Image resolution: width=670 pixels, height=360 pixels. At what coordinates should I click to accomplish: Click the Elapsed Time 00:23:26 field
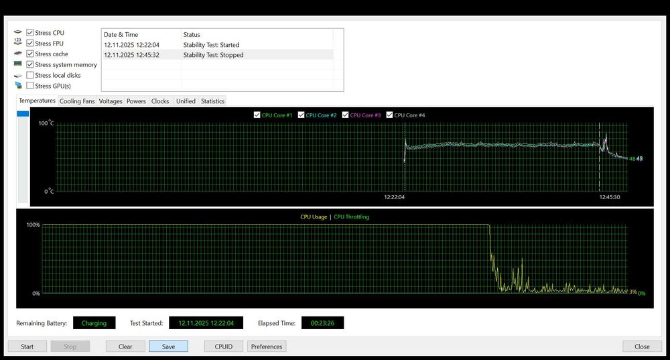[323, 323]
